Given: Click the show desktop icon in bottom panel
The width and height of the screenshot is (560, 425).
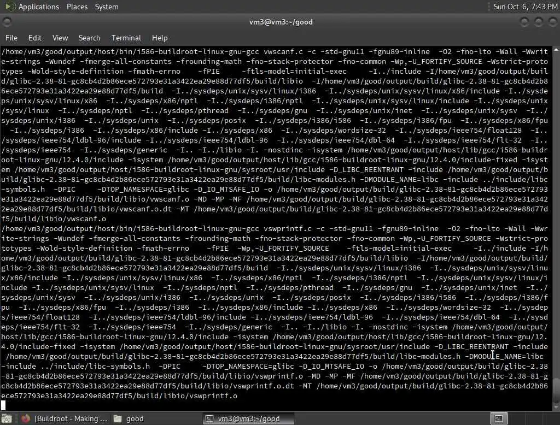Looking at the screenshot, I should coord(7,418).
